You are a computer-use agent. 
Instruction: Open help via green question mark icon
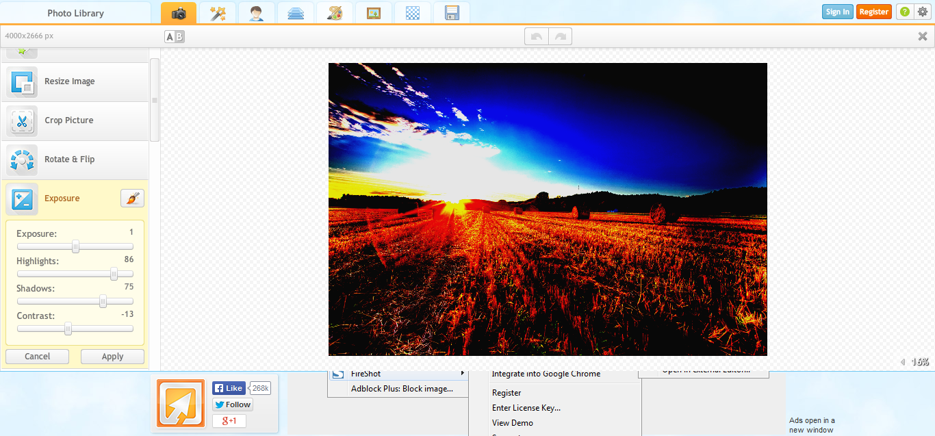[x=905, y=12]
